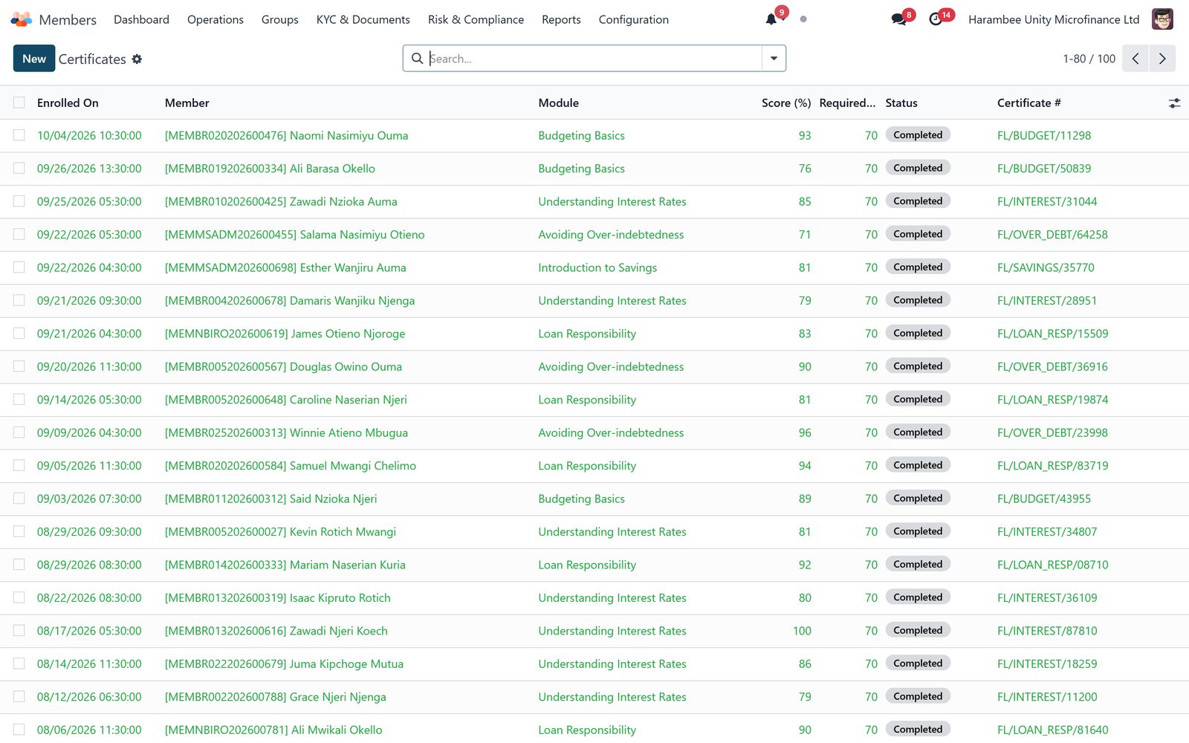Click Completed status for Kevin Rotich Mwangi

pyautogui.click(x=918, y=531)
